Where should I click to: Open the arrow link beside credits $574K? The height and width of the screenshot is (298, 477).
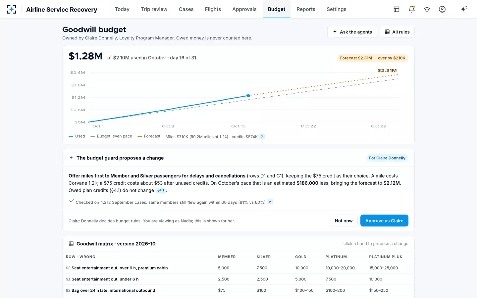(262, 136)
